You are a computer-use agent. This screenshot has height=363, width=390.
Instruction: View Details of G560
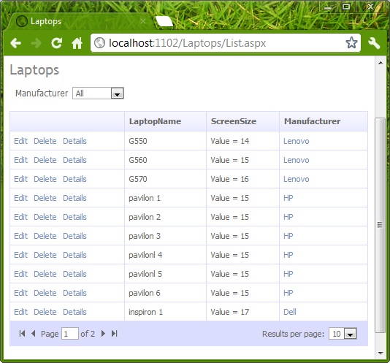(74, 160)
